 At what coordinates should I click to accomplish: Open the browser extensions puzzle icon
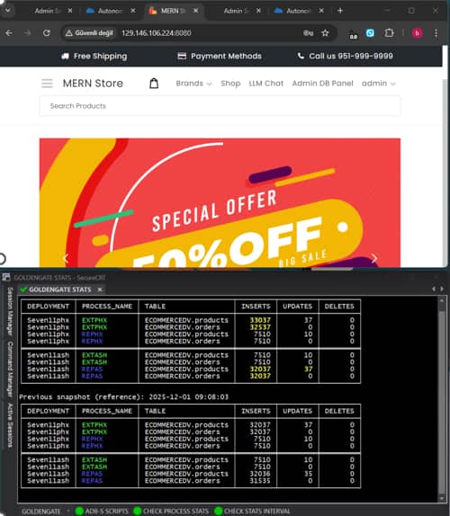(389, 33)
